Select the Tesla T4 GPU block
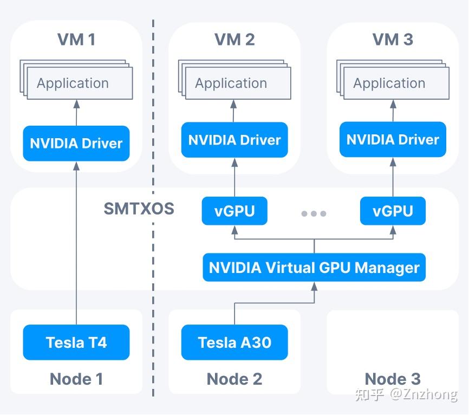The height and width of the screenshot is (415, 469). tap(76, 342)
